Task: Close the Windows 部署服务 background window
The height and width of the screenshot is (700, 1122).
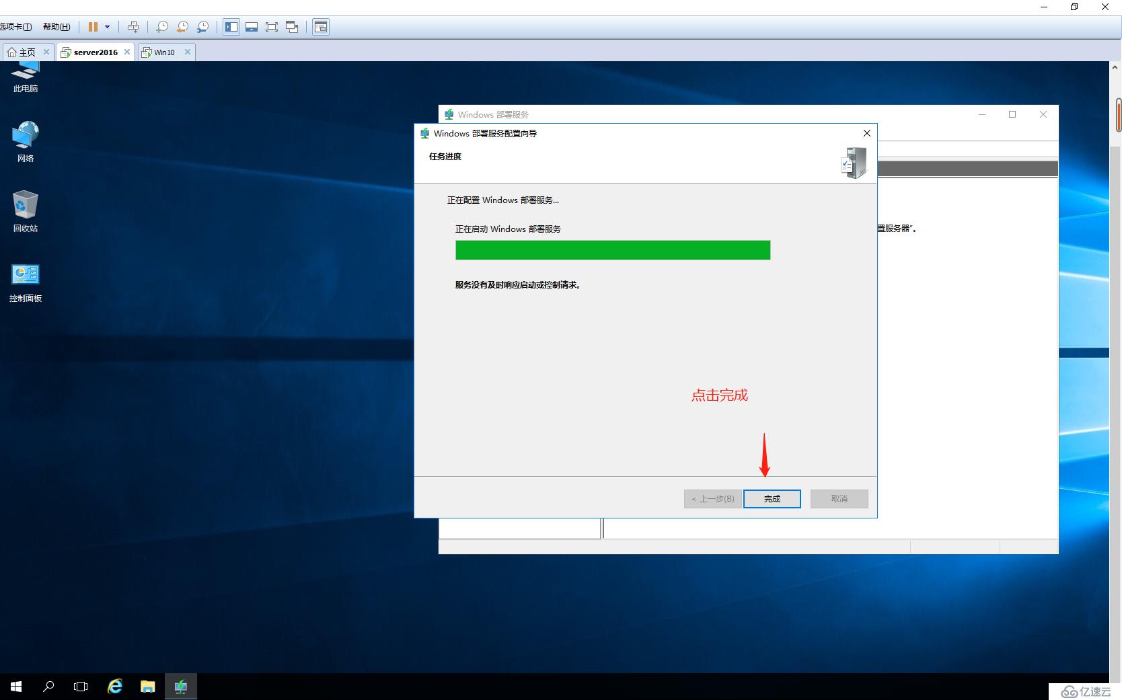Action: coord(1043,114)
